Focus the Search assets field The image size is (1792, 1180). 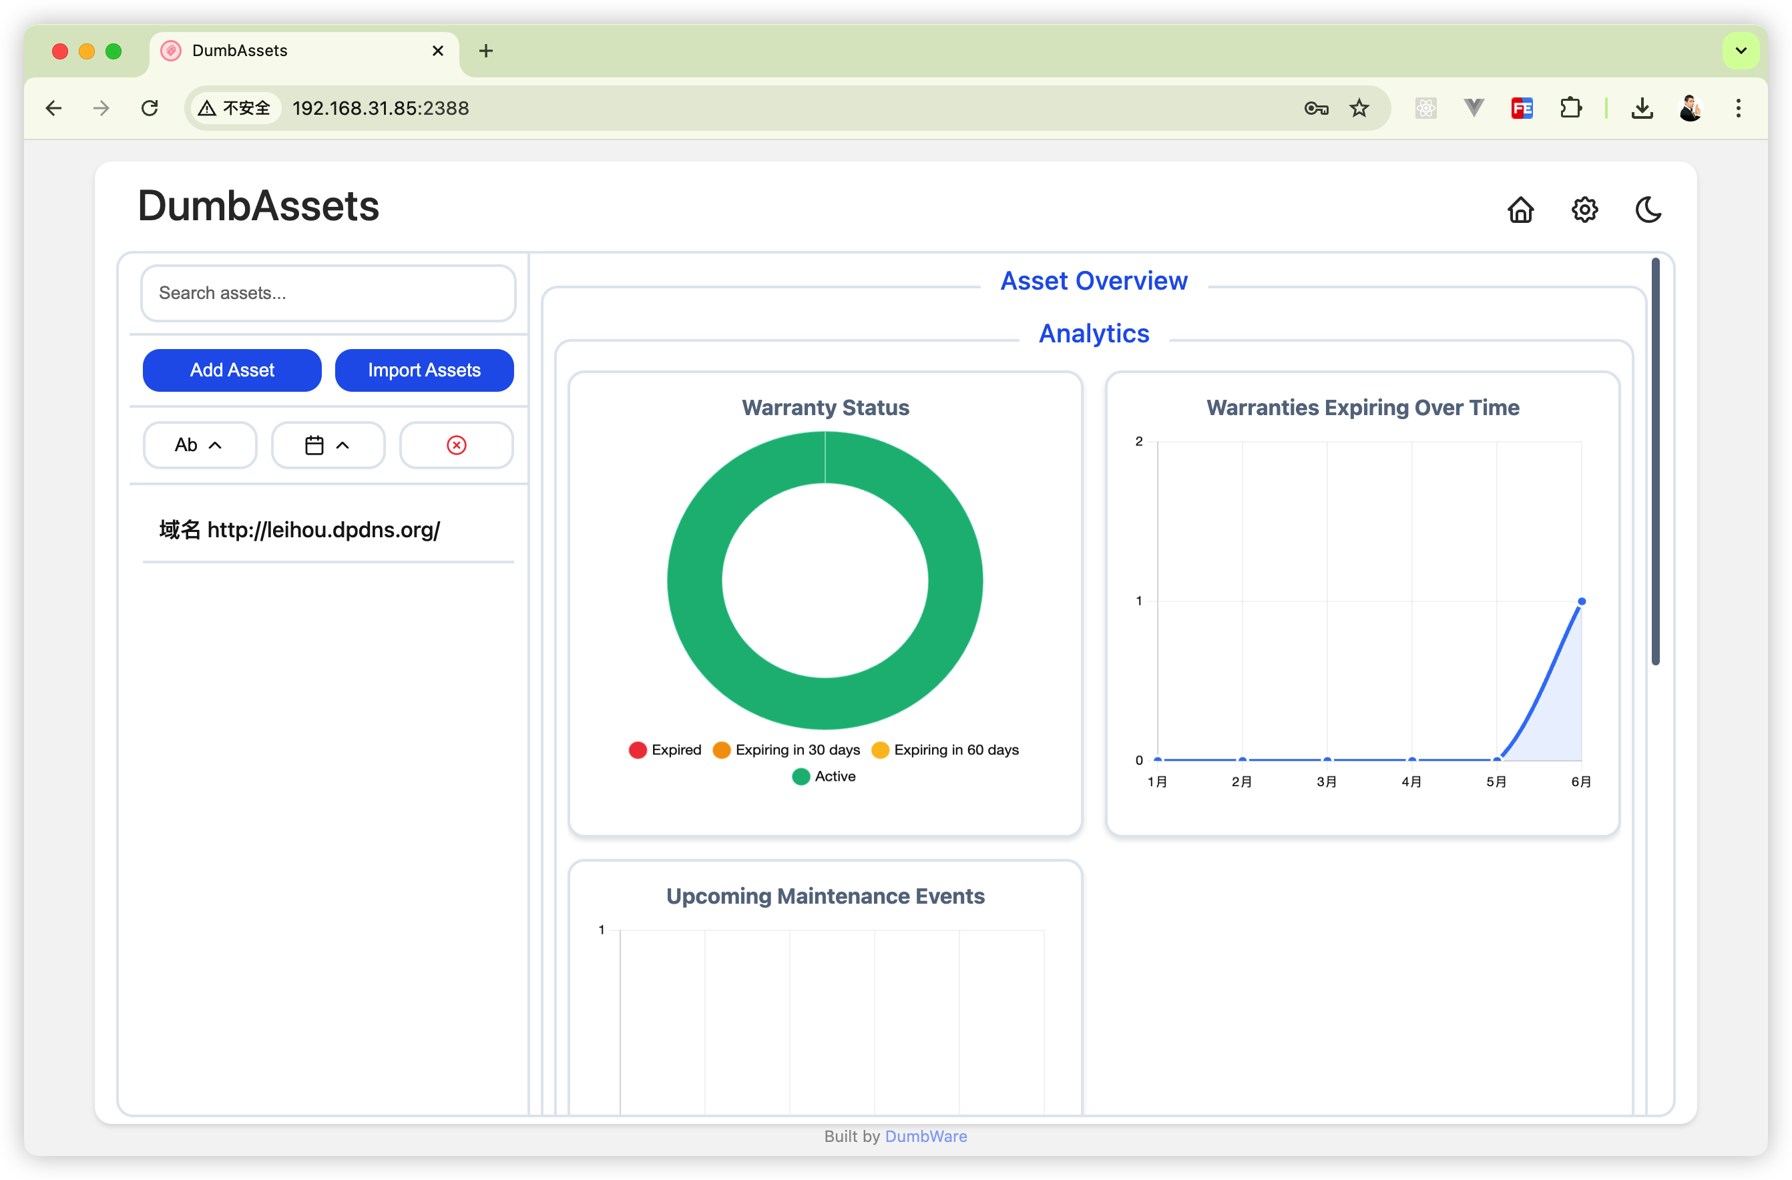328,293
